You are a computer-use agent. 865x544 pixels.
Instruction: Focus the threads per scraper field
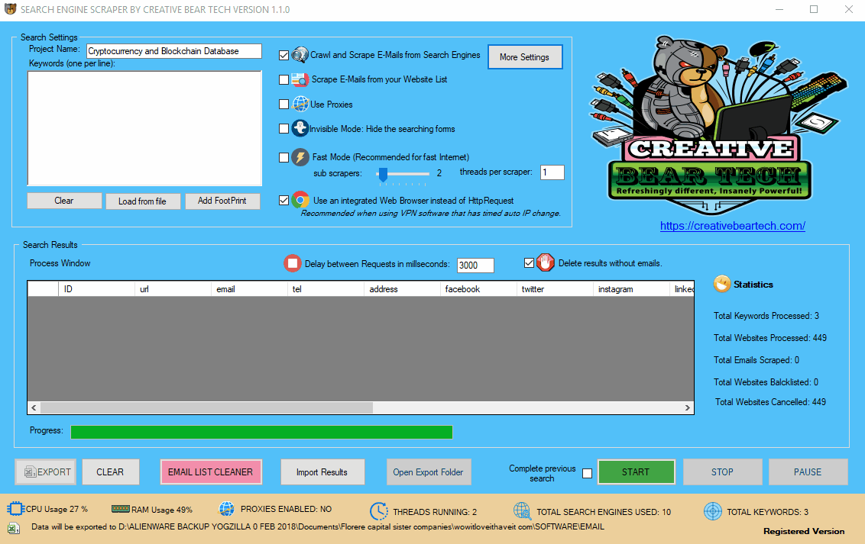552,172
